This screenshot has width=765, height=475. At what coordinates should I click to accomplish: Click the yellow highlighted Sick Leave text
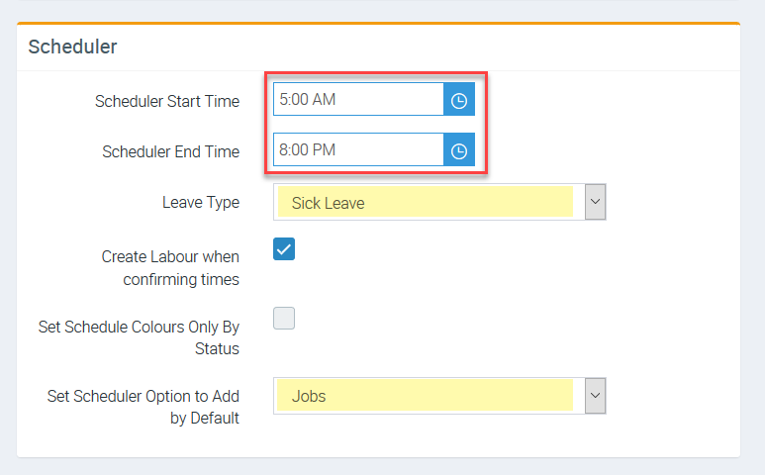(x=328, y=203)
